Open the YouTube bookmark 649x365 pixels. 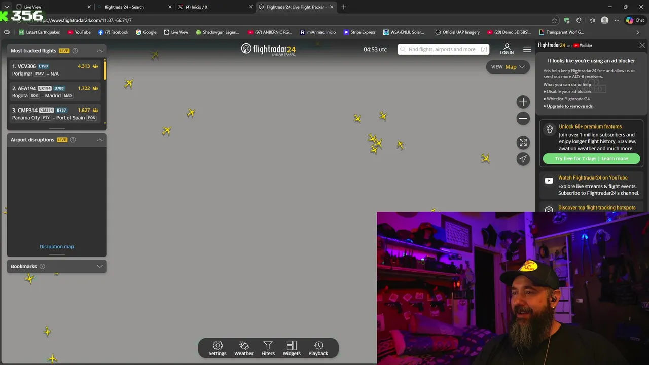[79, 32]
